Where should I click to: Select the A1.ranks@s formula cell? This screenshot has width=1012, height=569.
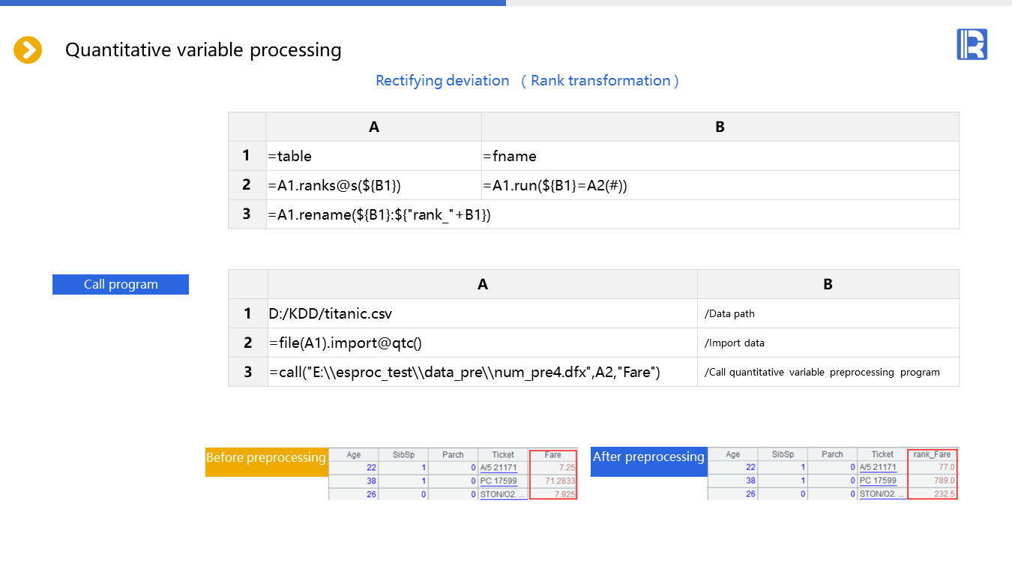point(373,185)
